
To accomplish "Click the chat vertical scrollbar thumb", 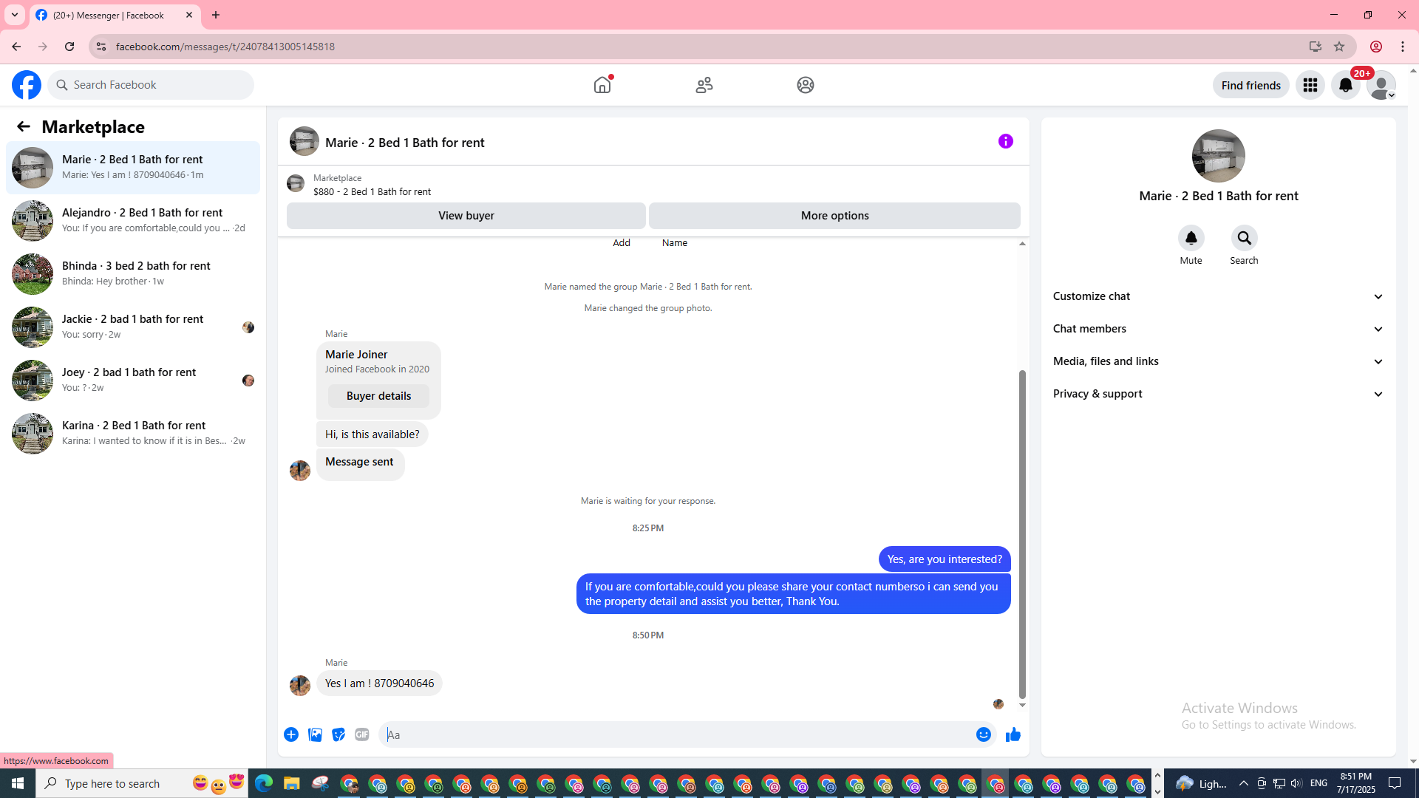I will coord(1022,534).
